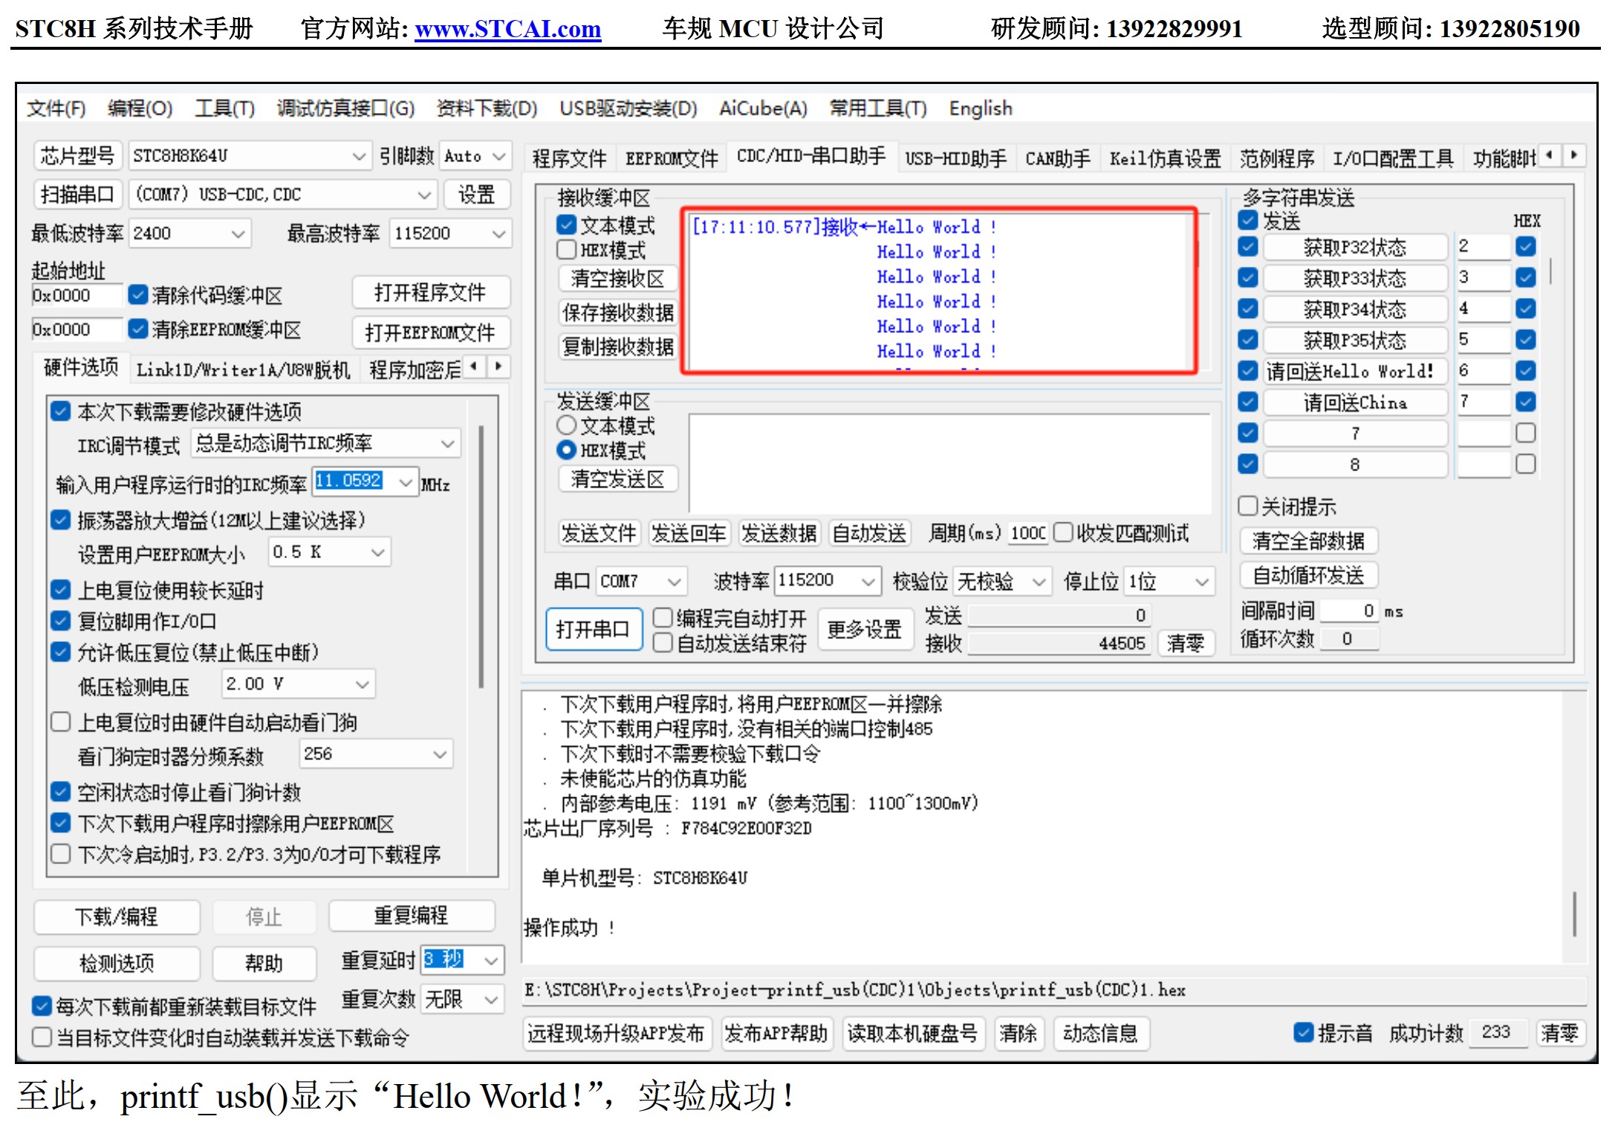Click the 清空接收区 button
This screenshot has height=1122, width=1618.
tap(617, 279)
